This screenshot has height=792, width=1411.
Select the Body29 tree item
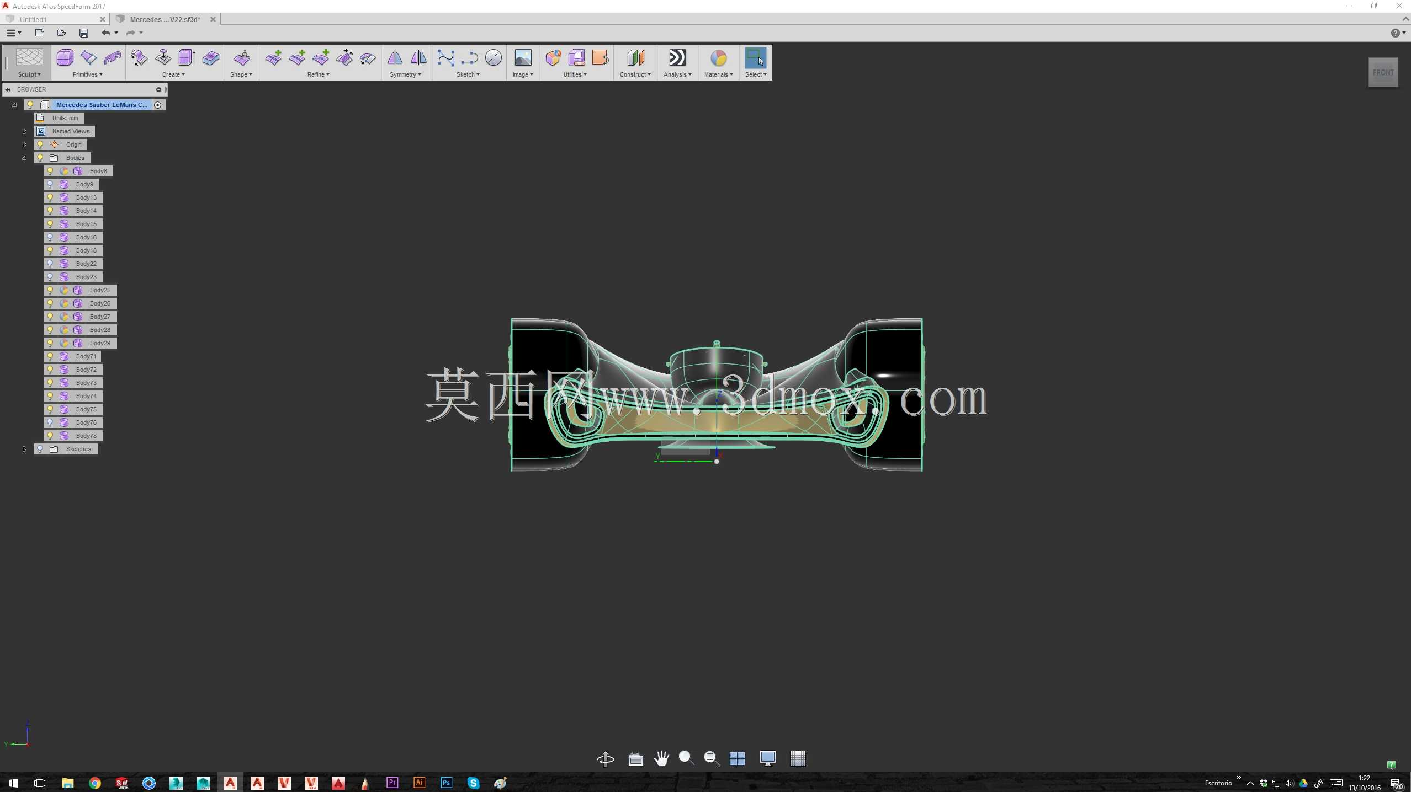click(81, 343)
